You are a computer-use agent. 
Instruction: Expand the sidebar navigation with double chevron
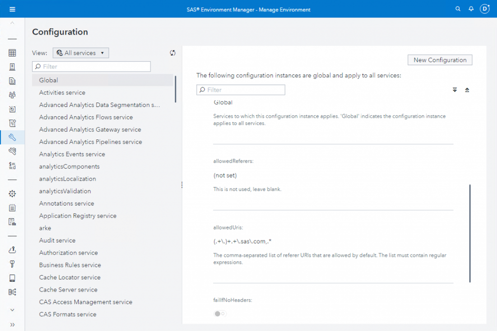point(12,325)
